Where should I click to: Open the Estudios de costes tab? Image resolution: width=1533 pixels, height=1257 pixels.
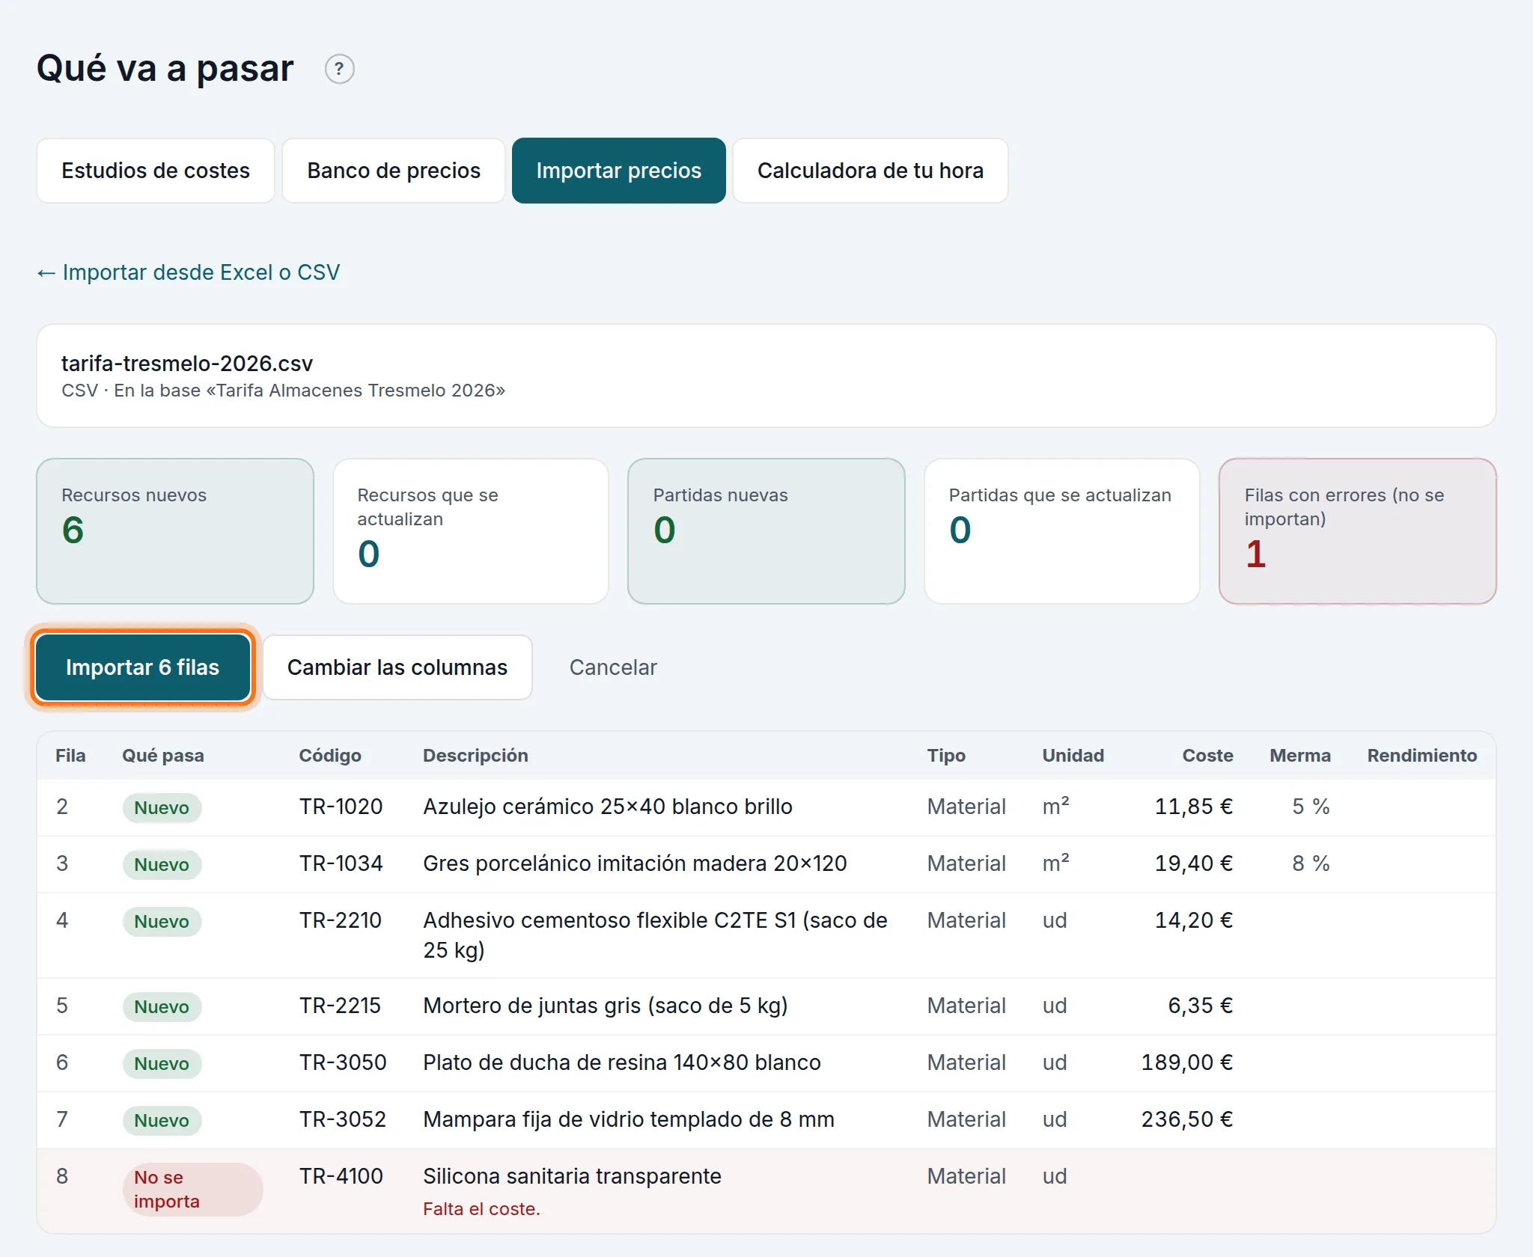coord(156,171)
